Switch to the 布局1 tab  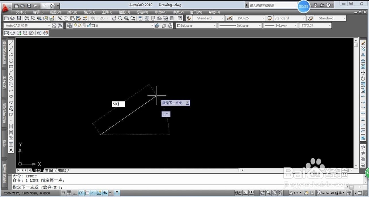49,170
